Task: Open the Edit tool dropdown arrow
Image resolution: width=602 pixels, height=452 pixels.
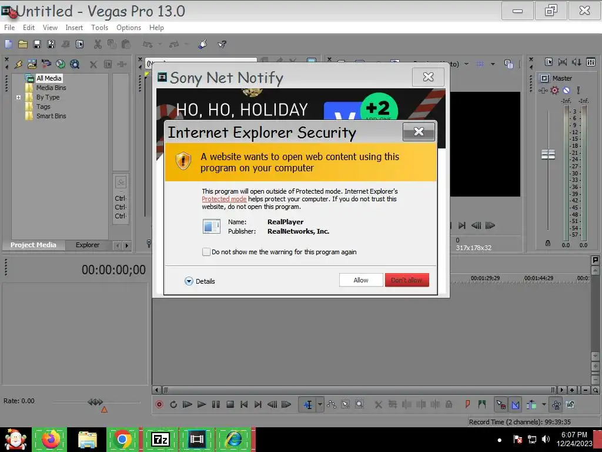Action: (x=320, y=405)
